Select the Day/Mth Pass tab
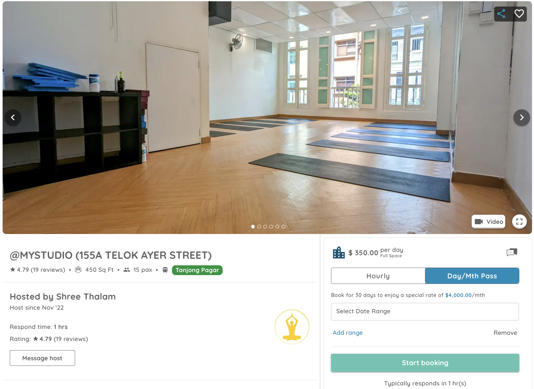The width and height of the screenshot is (534, 389). pos(472,276)
